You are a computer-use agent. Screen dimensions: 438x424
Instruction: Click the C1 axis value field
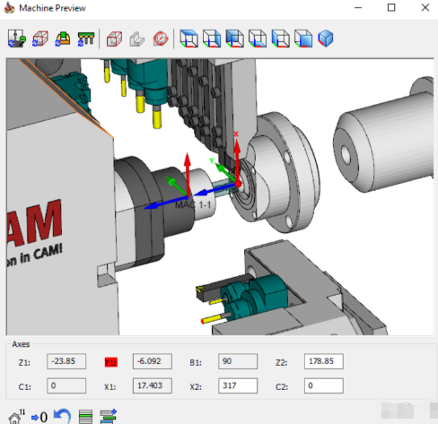[x=66, y=385]
